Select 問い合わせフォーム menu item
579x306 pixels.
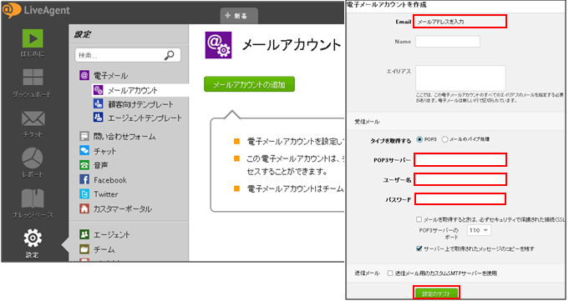click(x=124, y=137)
